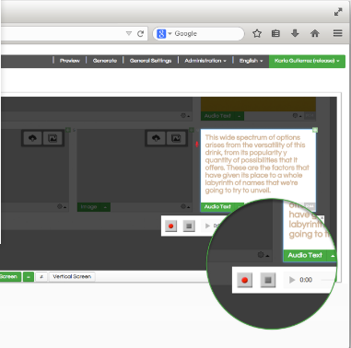
Task: Open the address bar history dropdown arrow
Action: tap(129, 33)
